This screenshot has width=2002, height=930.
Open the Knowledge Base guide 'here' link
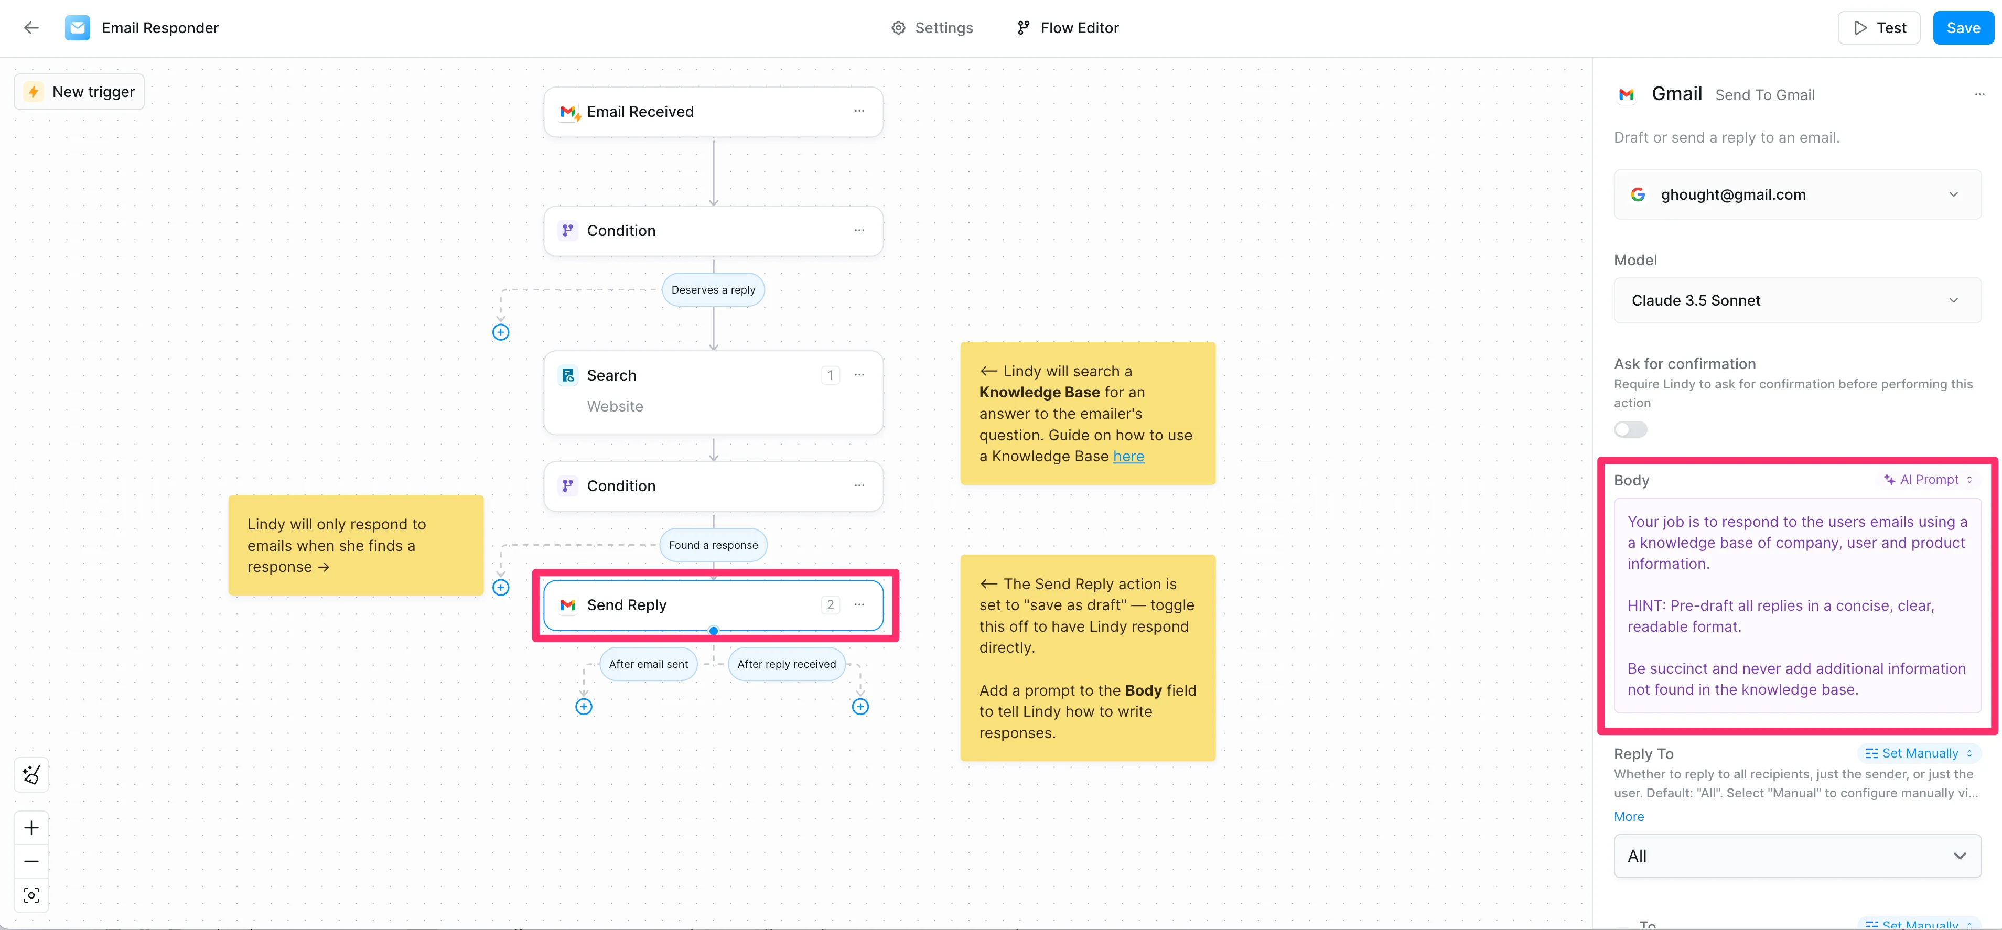point(1128,456)
